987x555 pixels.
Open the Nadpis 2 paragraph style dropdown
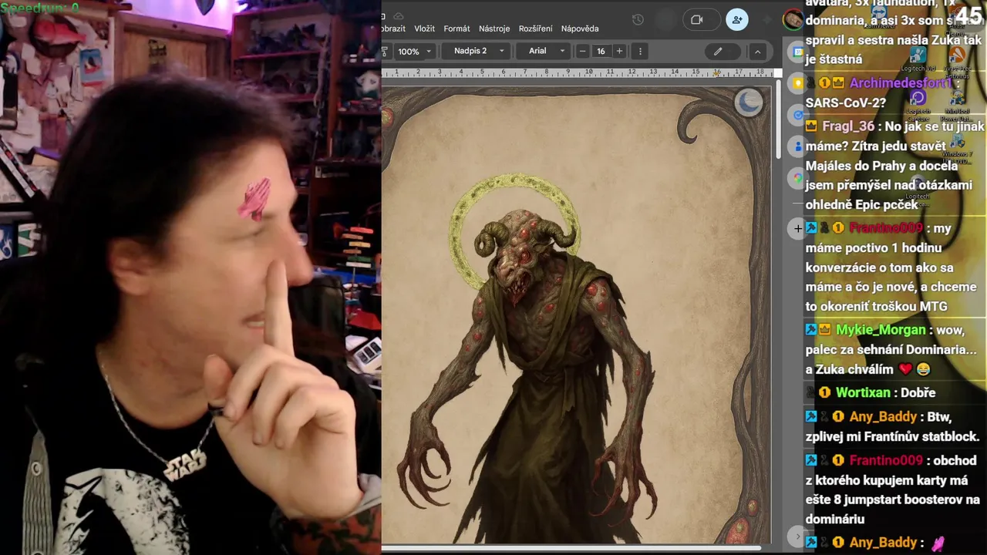[x=479, y=51]
